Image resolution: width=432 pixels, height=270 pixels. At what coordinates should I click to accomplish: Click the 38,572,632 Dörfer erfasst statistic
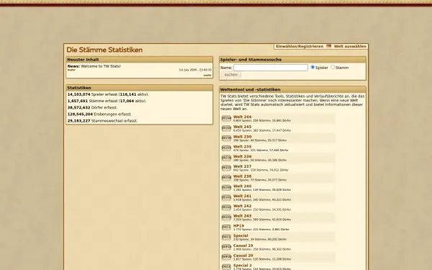click(92, 108)
